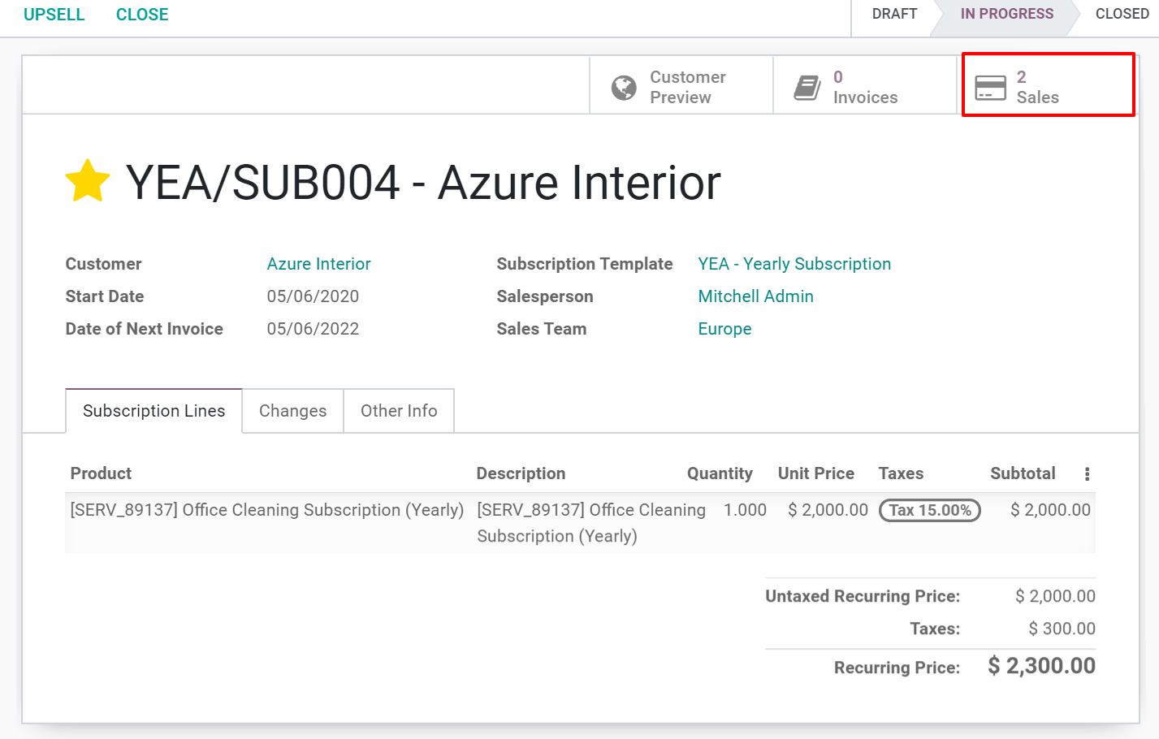This screenshot has height=739, width=1159.
Task: Click the Invoices book icon
Action: (x=807, y=85)
